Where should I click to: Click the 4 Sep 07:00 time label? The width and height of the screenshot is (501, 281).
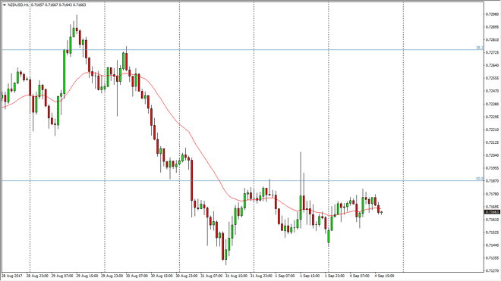click(x=360, y=276)
